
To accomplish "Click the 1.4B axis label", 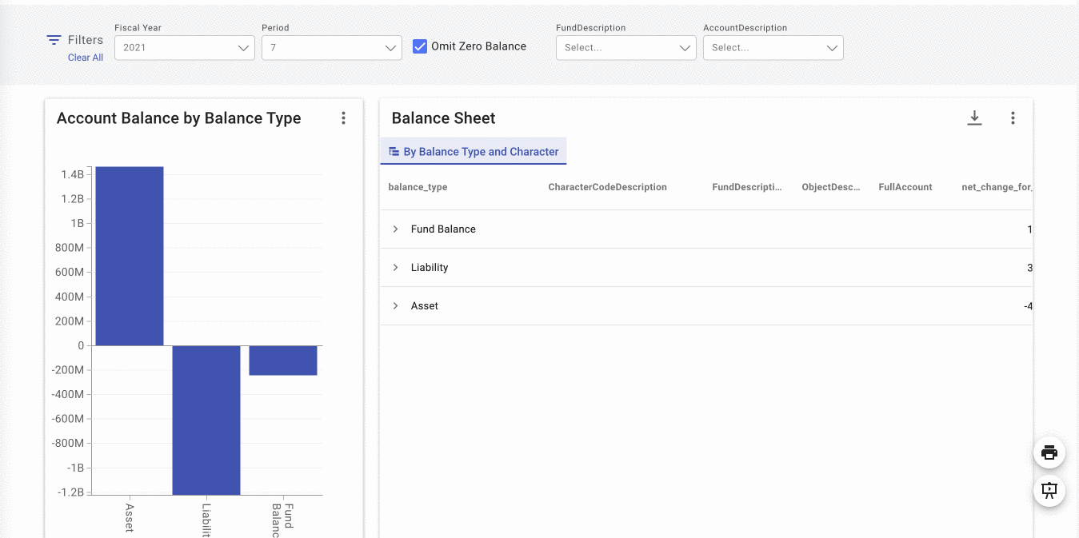I will (73, 174).
